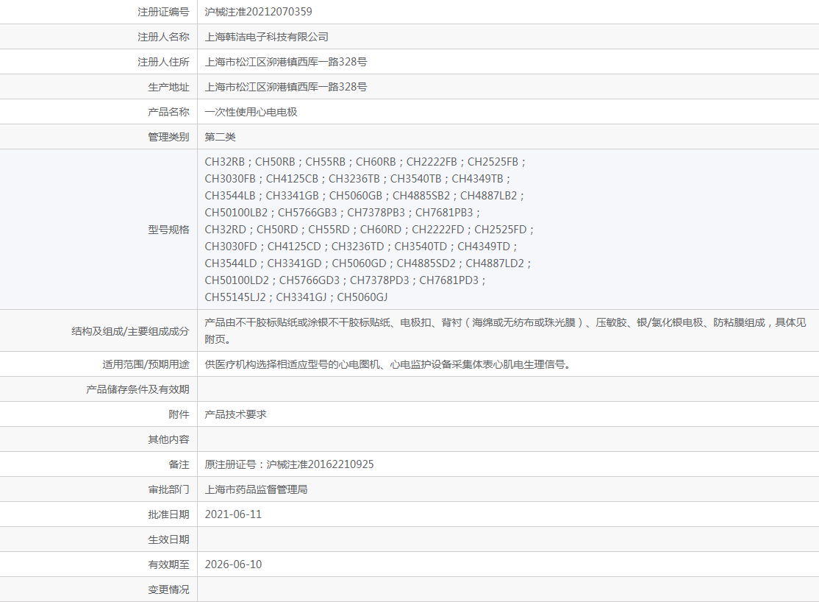This screenshot has height=602, width=819.
Task: Select model code CH4349TD
Action: (x=484, y=247)
